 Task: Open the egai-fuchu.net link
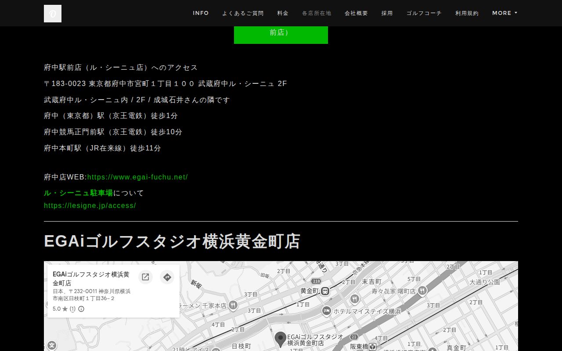(x=137, y=177)
